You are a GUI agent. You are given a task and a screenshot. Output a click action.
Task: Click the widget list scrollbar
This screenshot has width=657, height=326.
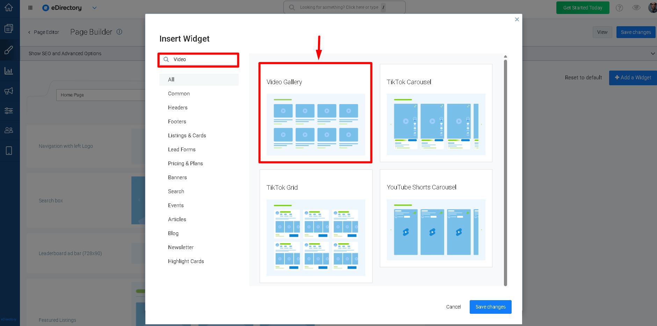click(x=505, y=173)
